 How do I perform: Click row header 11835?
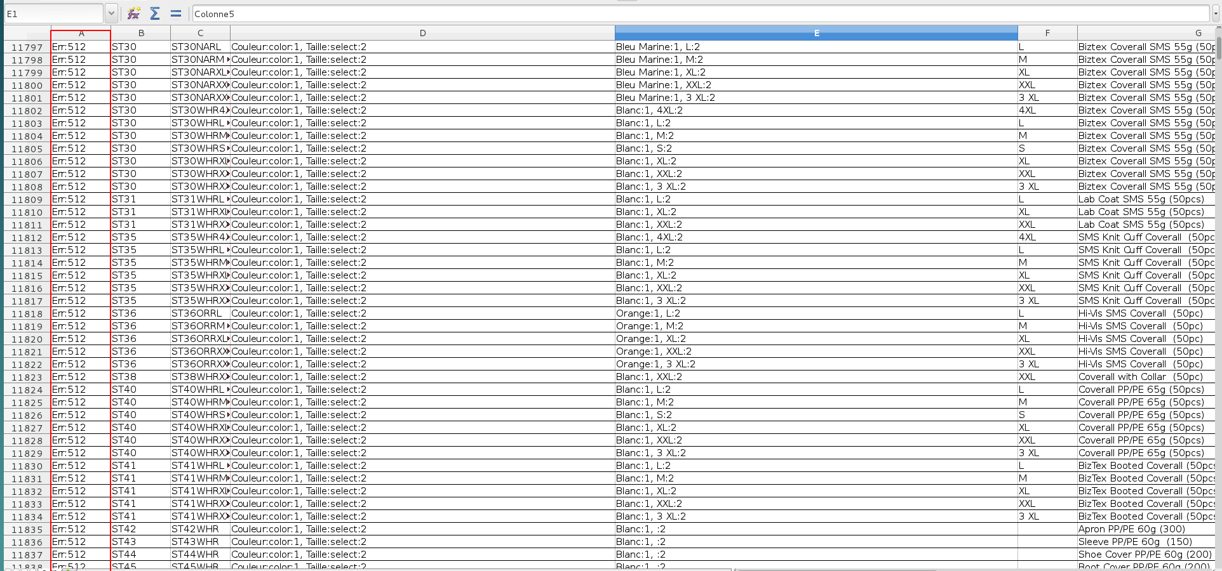[x=26, y=529]
